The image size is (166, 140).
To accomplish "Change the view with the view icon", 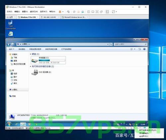I will [x=132, y=49].
